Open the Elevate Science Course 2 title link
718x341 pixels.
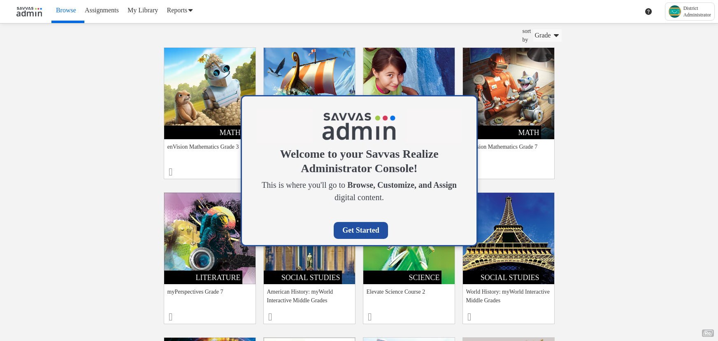tap(395, 292)
